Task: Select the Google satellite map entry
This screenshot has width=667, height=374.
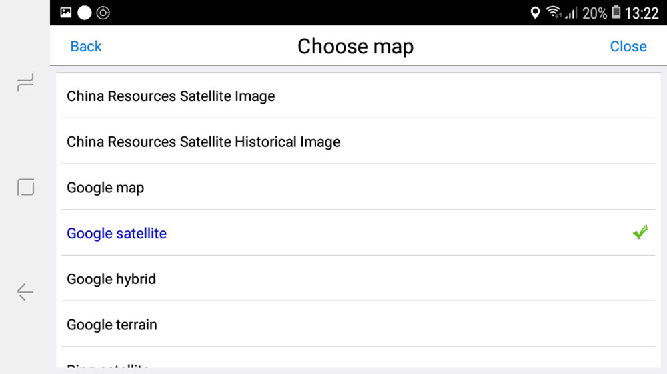Action: coord(117,234)
